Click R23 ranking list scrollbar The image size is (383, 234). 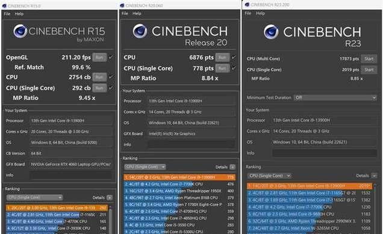[375, 208]
